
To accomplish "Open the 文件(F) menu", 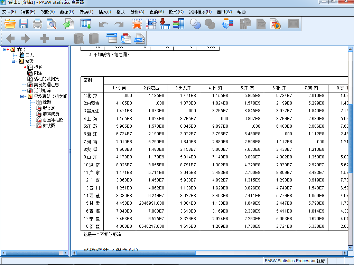I will 9,12.
